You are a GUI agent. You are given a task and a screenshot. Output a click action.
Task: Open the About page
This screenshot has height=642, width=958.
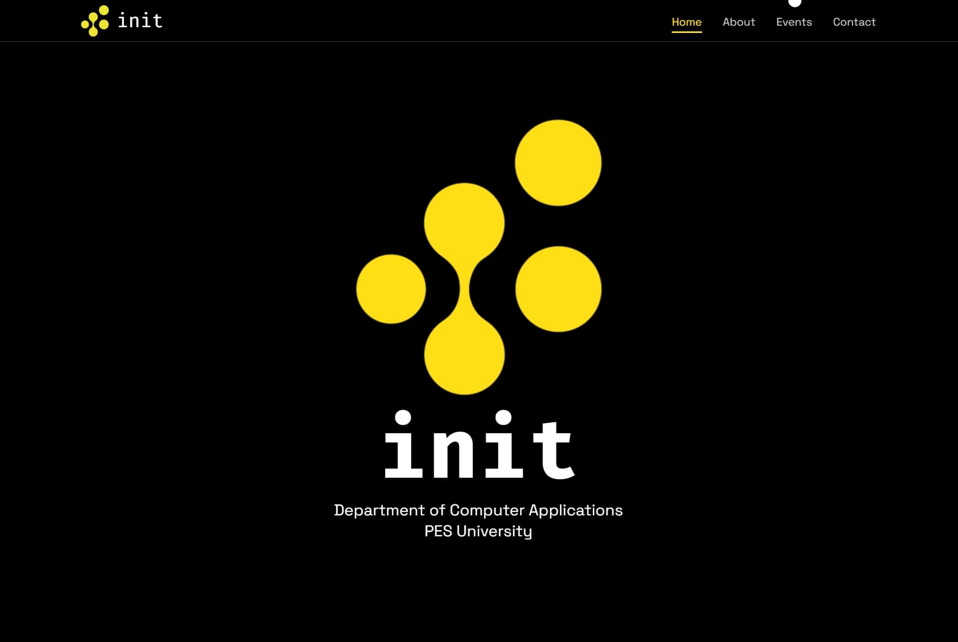coord(739,22)
